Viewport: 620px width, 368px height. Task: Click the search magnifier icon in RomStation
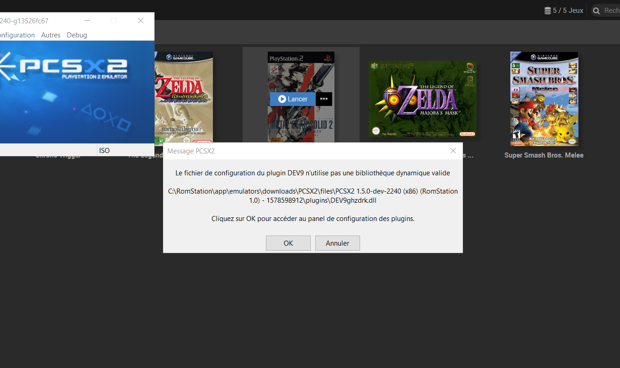[x=596, y=11]
